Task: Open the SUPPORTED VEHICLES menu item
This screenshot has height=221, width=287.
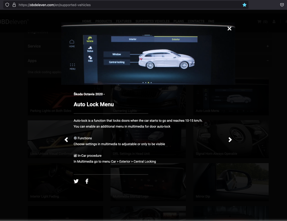Action: tap(152, 21)
